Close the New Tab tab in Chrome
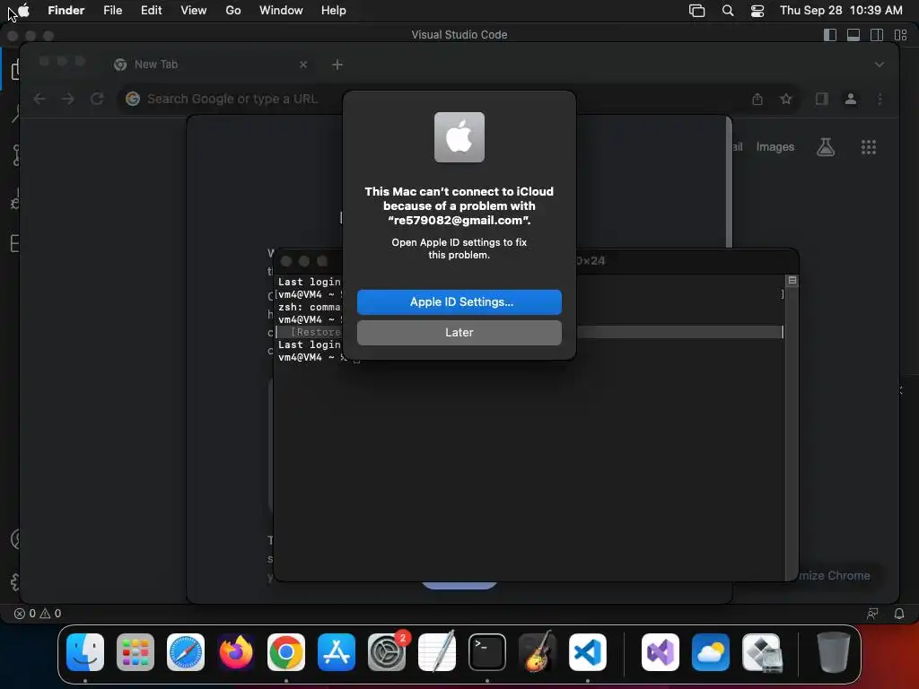Image resolution: width=919 pixels, height=689 pixels. click(303, 65)
